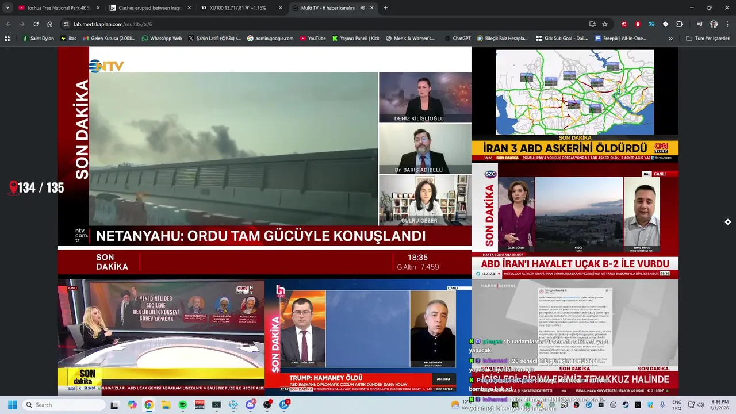Open Bileşik Faiz Hesapla bookmark
This screenshot has height=414, width=736.
pos(502,39)
